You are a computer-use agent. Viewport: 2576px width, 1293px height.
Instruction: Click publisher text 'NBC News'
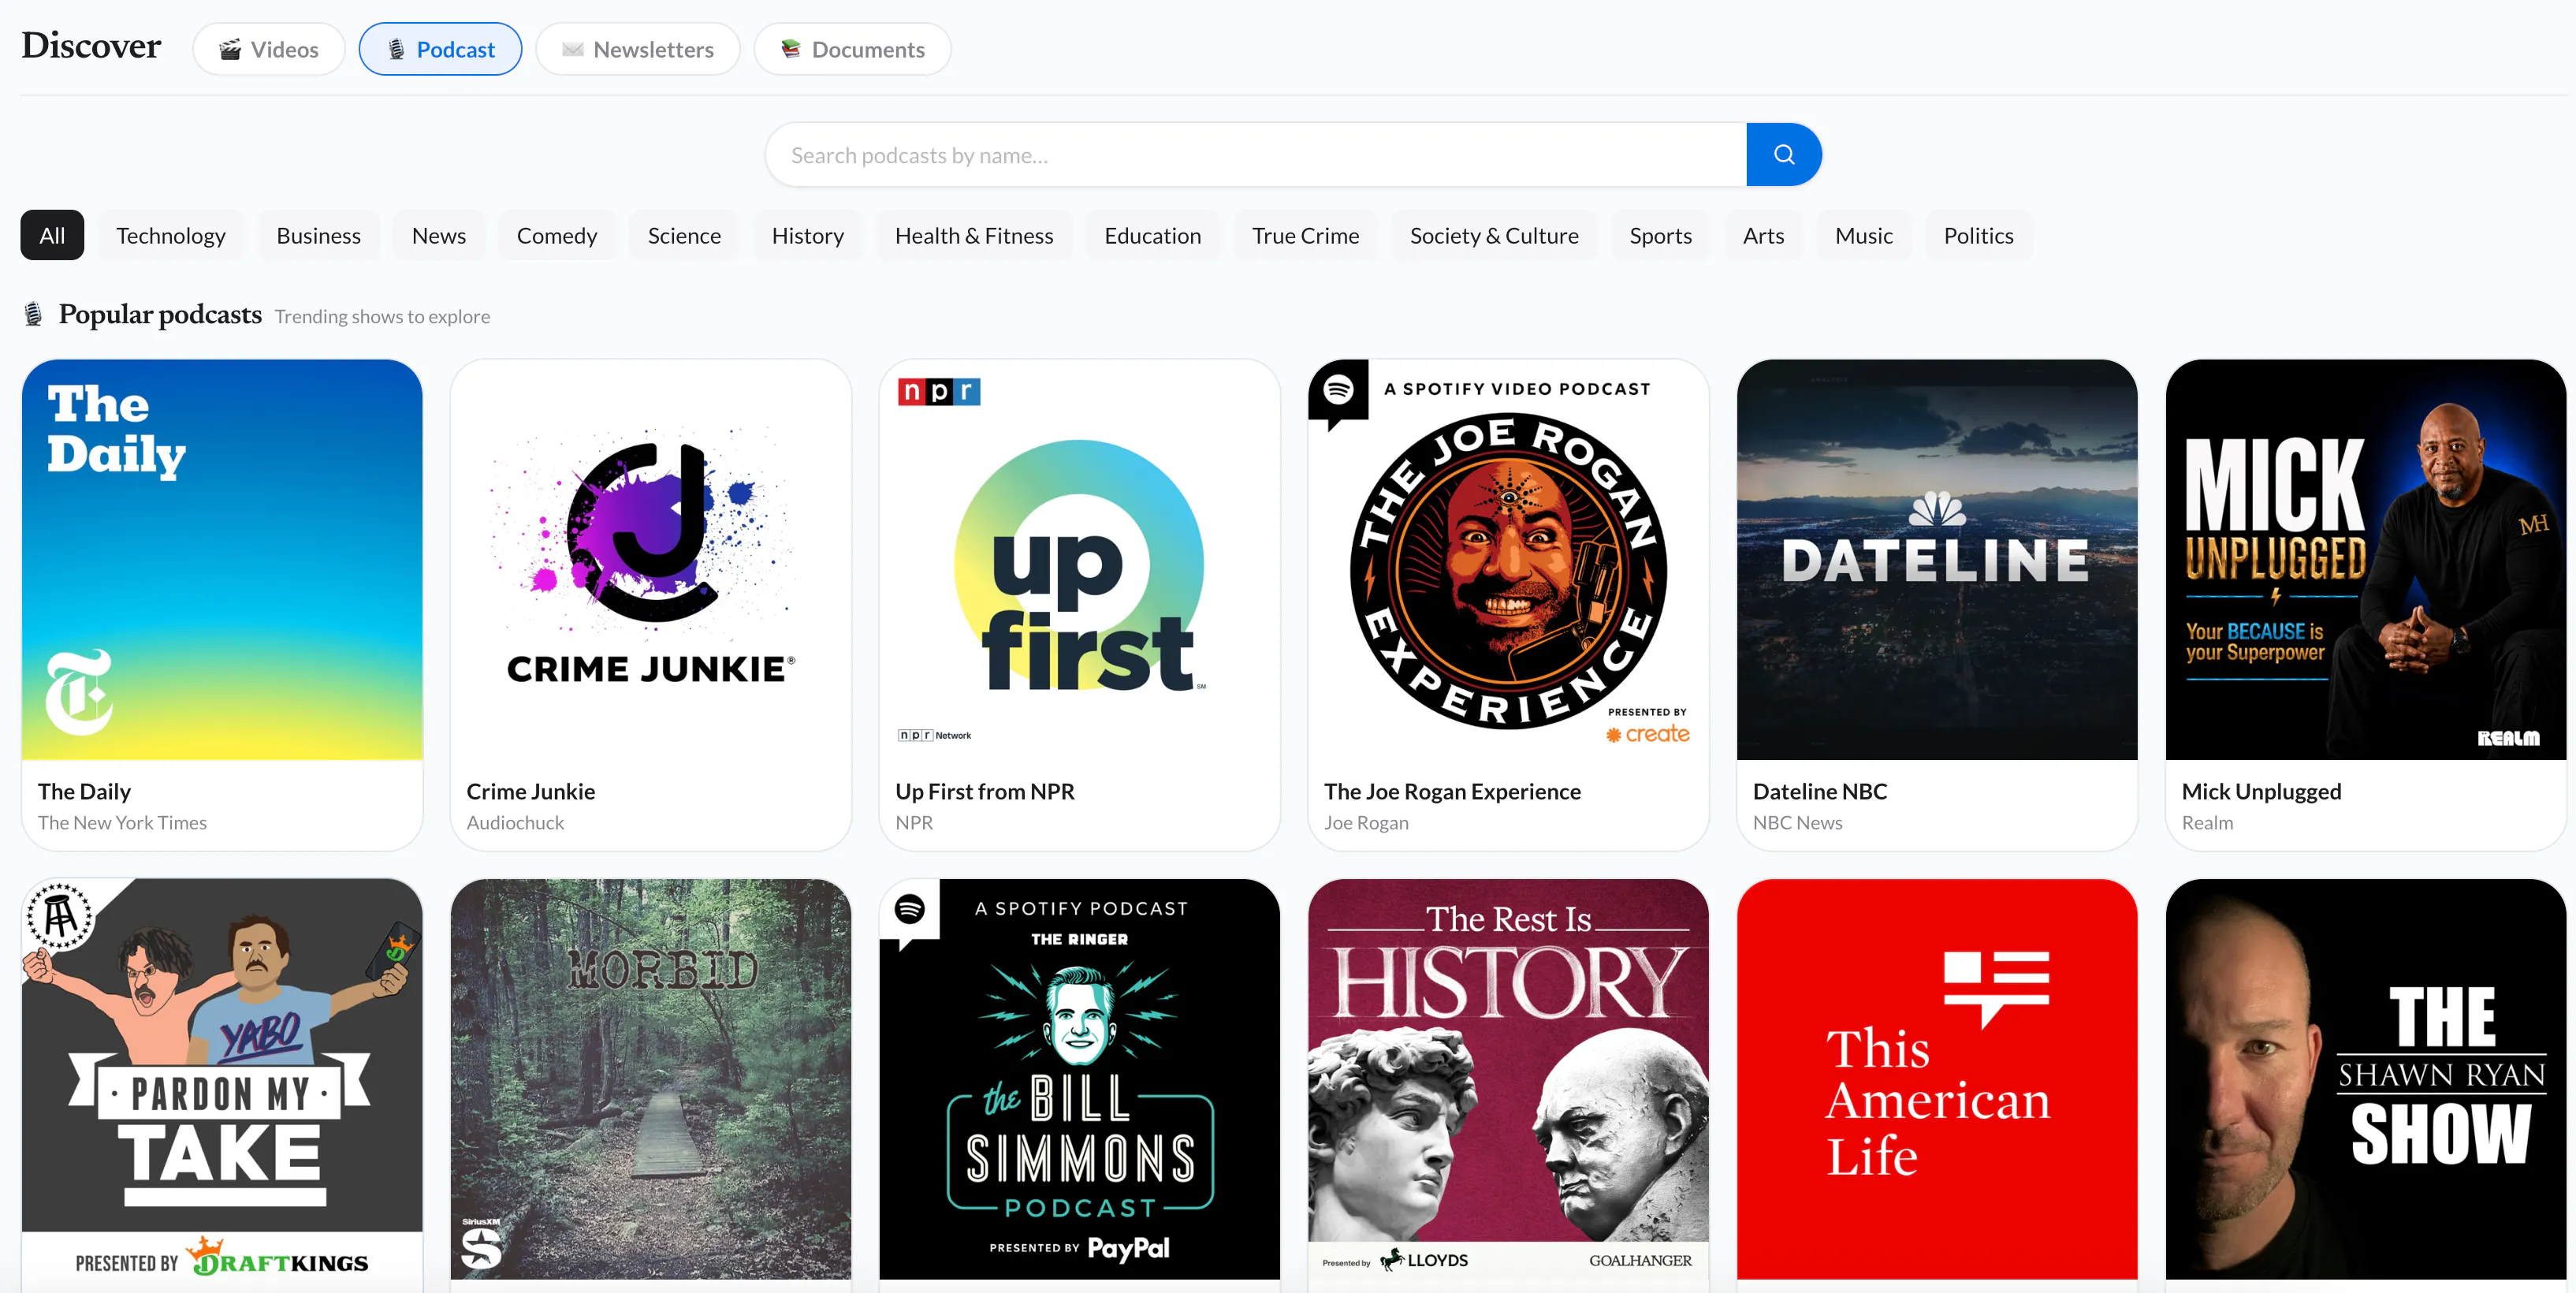click(x=1797, y=822)
